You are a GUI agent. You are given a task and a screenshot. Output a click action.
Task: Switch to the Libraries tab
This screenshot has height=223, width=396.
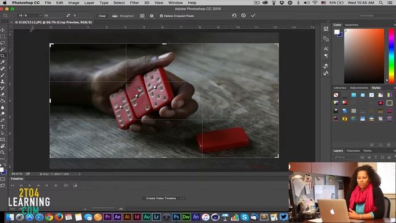point(340,88)
